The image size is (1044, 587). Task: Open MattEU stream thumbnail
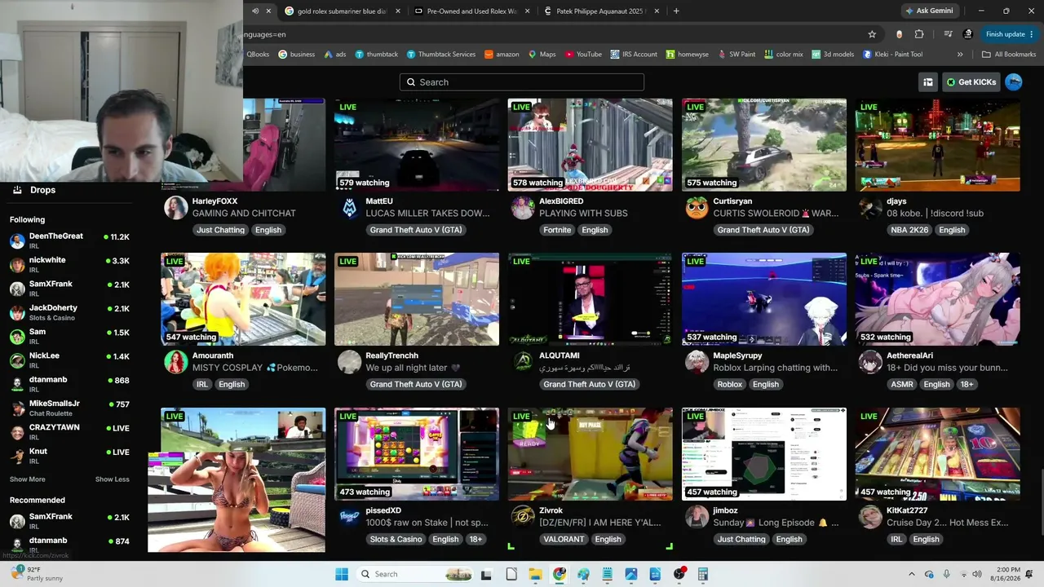click(417, 145)
